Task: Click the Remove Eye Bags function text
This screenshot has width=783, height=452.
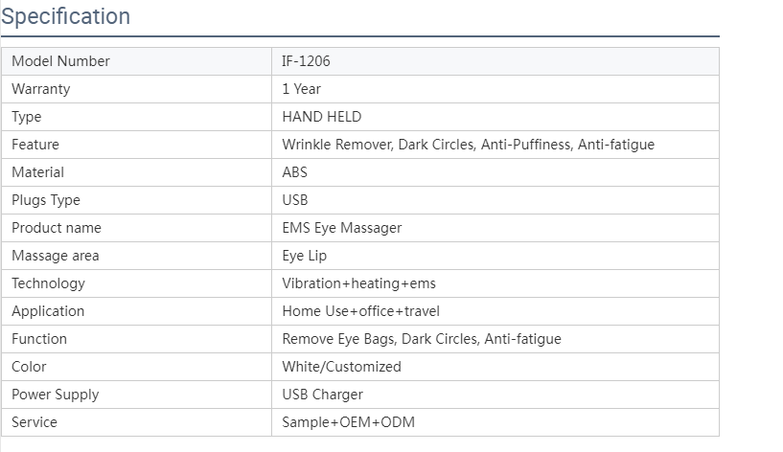Action: [x=339, y=339]
